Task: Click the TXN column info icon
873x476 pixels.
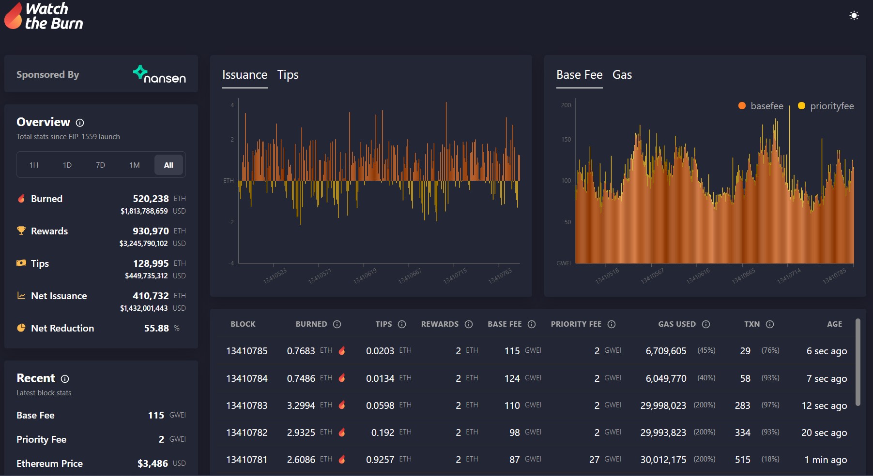Action: (770, 324)
